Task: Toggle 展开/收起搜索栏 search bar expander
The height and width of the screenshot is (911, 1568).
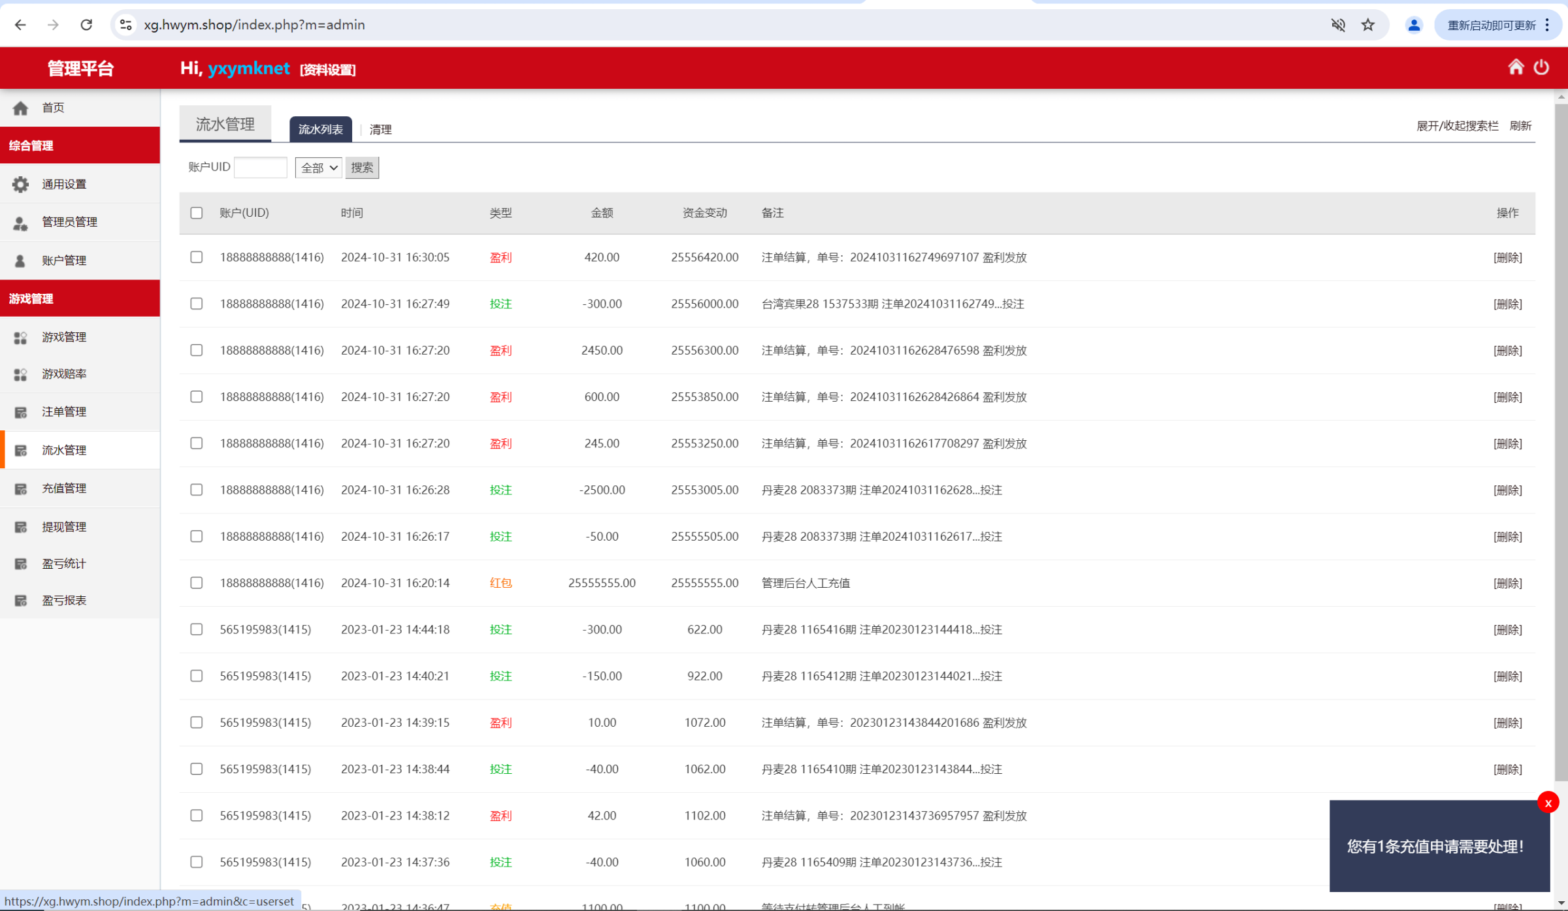Action: pos(1457,126)
